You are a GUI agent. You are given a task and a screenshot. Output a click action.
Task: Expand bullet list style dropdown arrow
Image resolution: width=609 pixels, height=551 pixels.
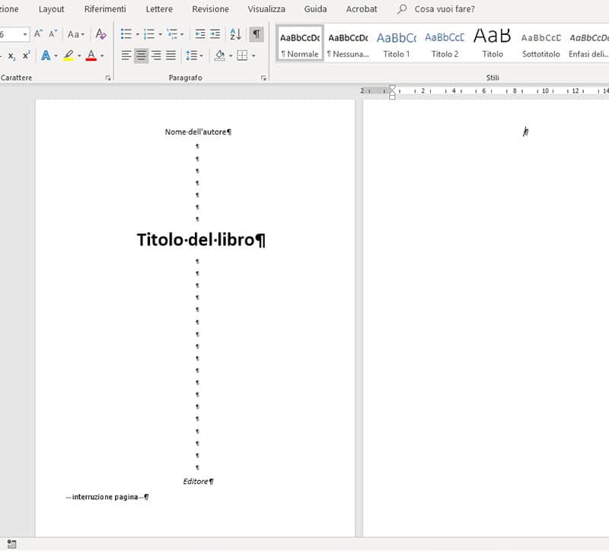137,34
